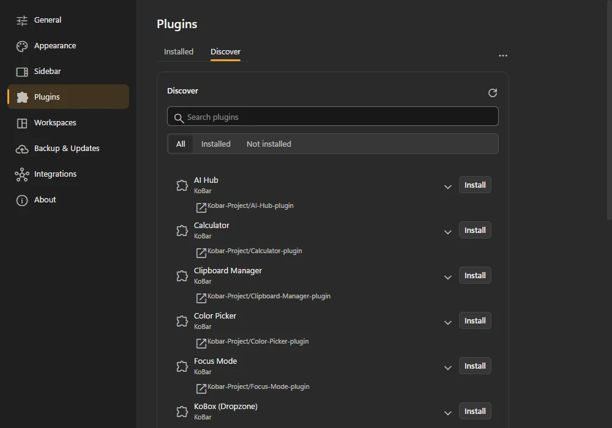Open General settings page
The width and height of the screenshot is (612, 428).
pyautogui.click(x=69, y=20)
